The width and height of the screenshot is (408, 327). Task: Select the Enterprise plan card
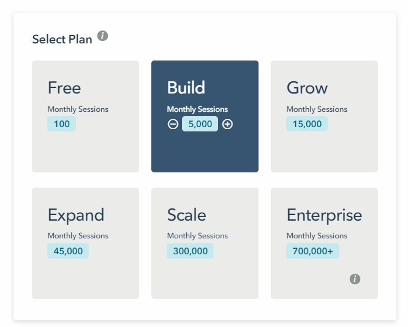[x=324, y=243]
